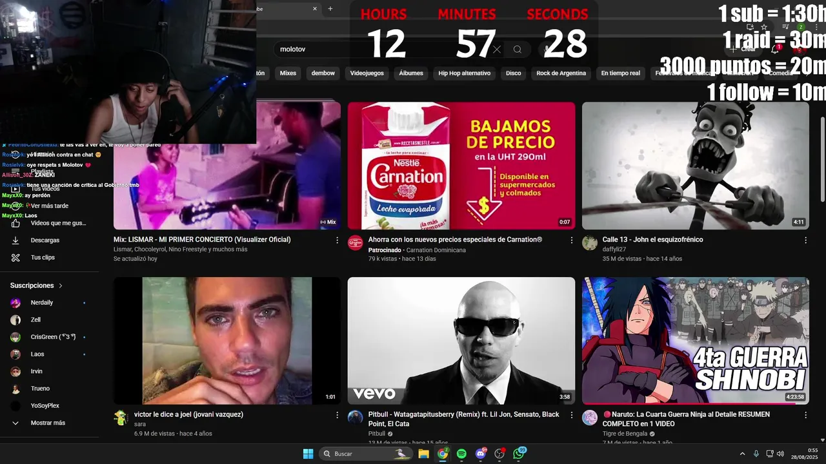
Task: Open victor le dice a joel title
Action: coord(188,414)
